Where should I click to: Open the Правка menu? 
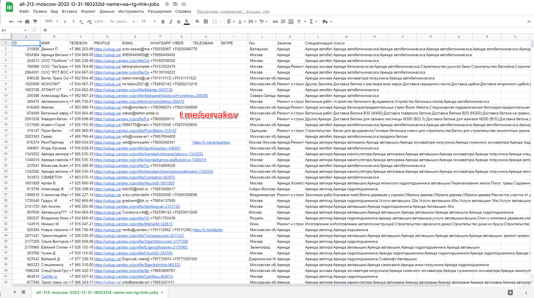click(x=40, y=11)
